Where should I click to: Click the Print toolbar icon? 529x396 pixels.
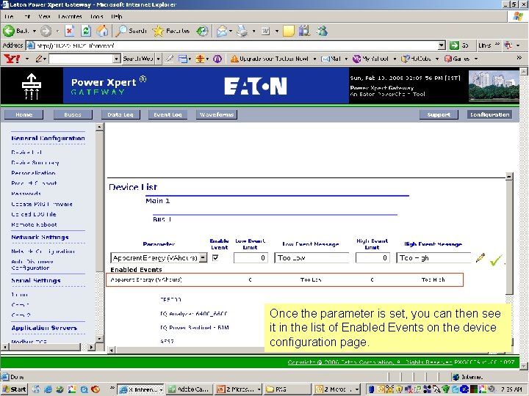point(242,32)
